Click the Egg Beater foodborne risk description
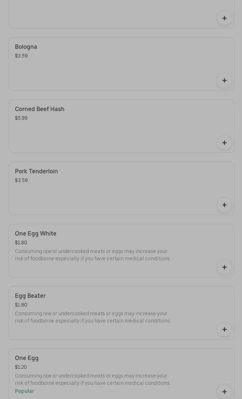 [93, 317]
